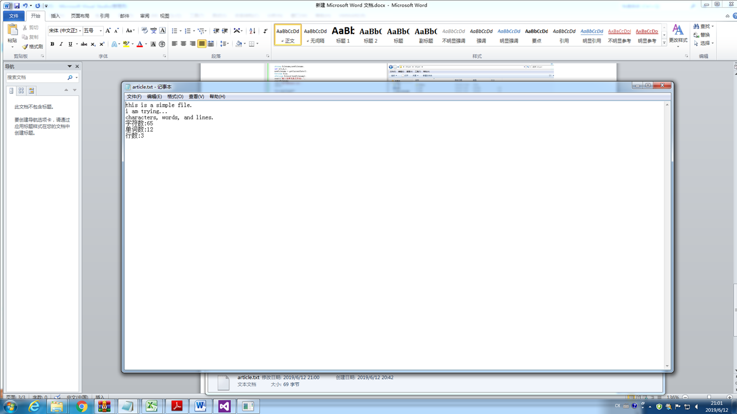
Task: Open the 文件 tab in Word
Action: click(x=14, y=16)
